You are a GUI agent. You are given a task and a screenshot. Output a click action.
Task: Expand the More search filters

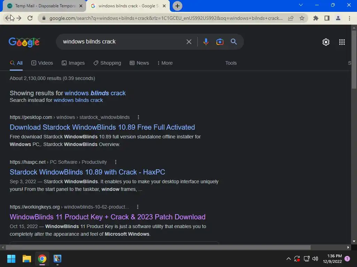(165, 63)
